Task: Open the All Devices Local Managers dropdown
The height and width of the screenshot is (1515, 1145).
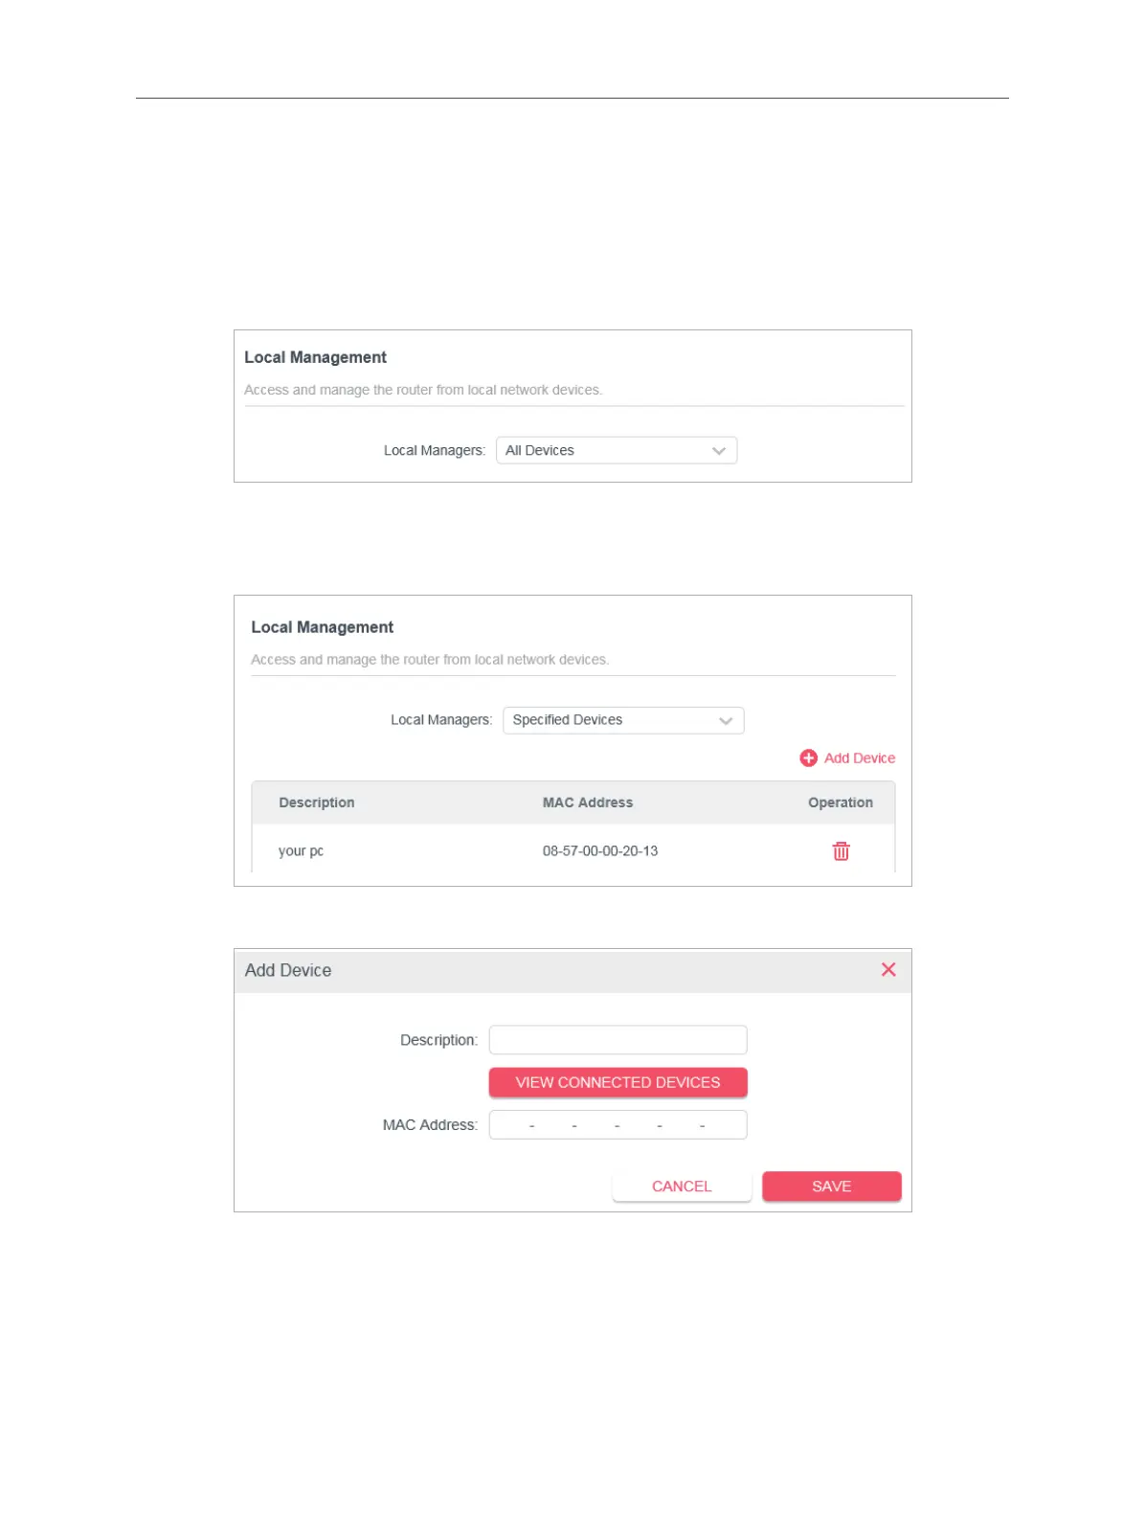Action: [617, 450]
